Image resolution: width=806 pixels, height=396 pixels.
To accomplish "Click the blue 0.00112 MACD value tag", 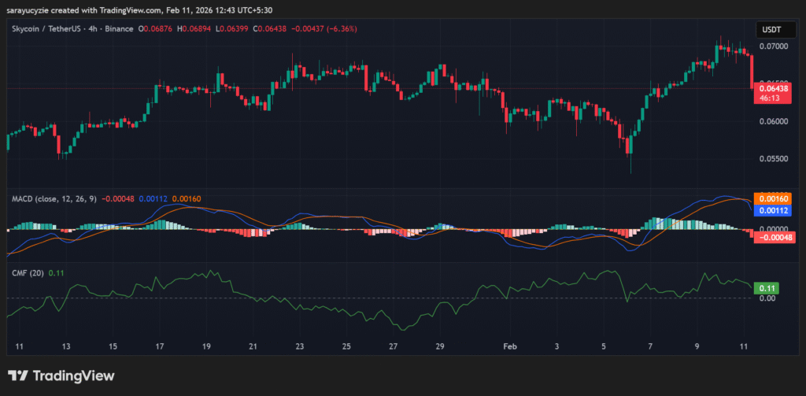I will (771, 210).
